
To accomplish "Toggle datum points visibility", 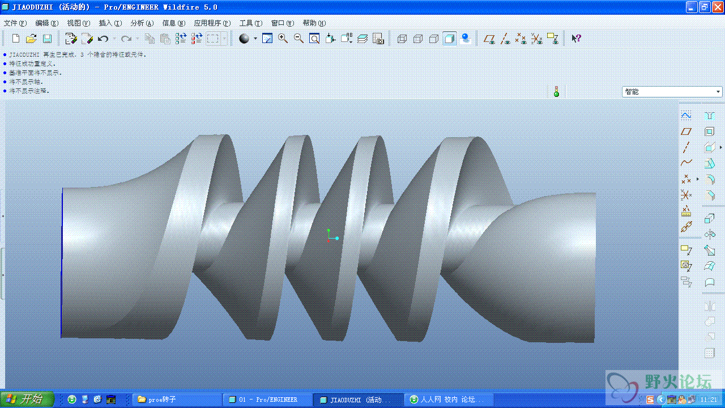I will [521, 39].
